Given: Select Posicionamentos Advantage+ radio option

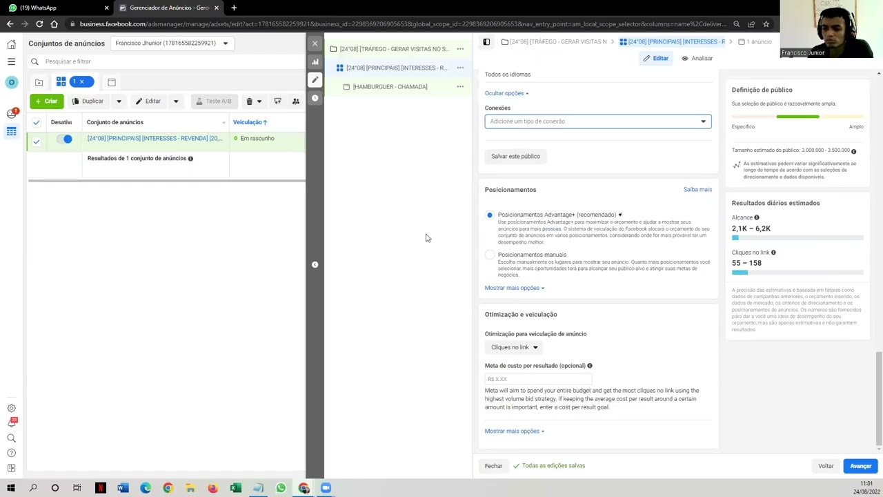Looking at the screenshot, I should pos(490,215).
